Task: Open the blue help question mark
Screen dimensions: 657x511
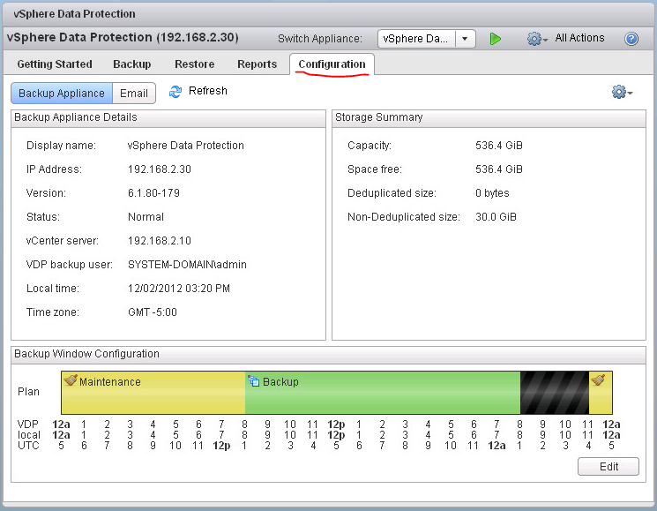Action: [631, 39]
